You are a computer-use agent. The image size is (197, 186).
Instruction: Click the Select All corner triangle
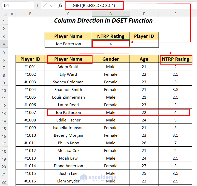coord(4,14)
